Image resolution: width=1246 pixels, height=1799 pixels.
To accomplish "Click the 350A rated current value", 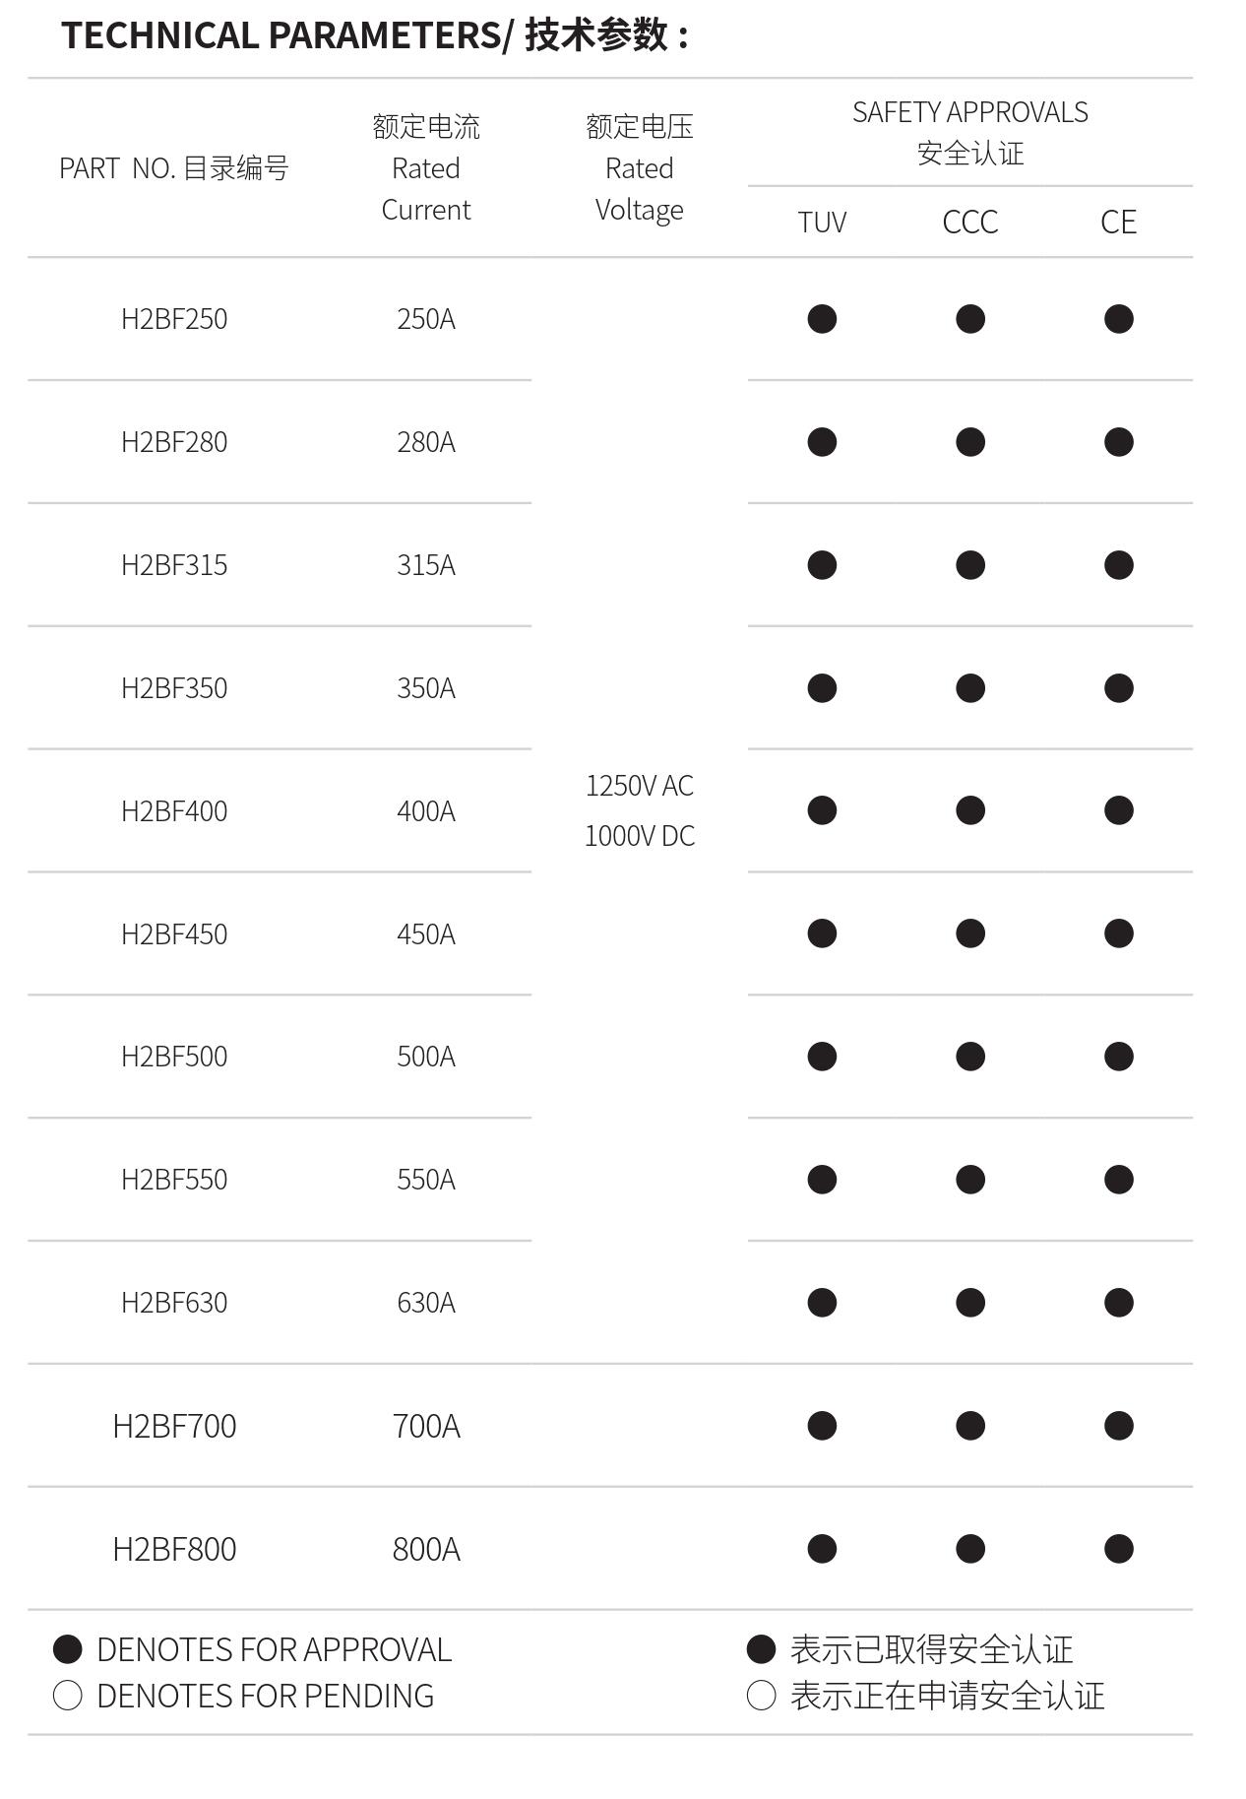I will (426, 688).
